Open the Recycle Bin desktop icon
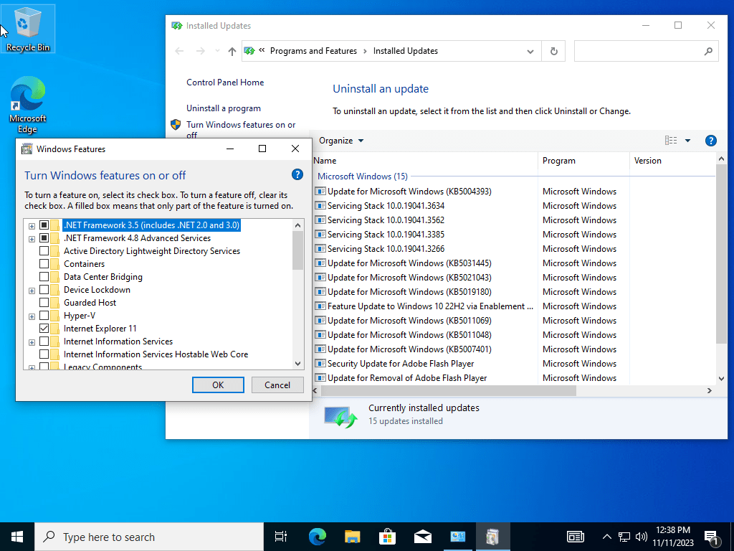Viewport: 734px width, 551px height. click(28, 29)
